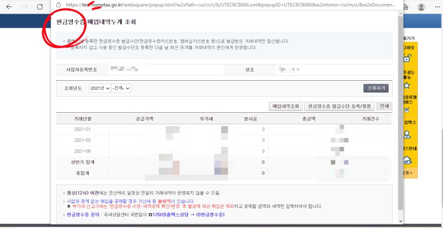This screenshot has height=228, width=443.
Task: Click the popup vertical scrollbar
Action: 401,113
